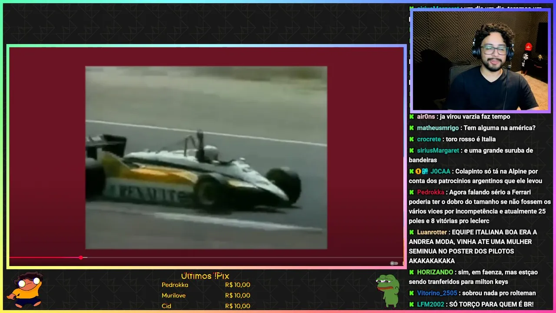Open J0CAA chat username

(440, 171)
